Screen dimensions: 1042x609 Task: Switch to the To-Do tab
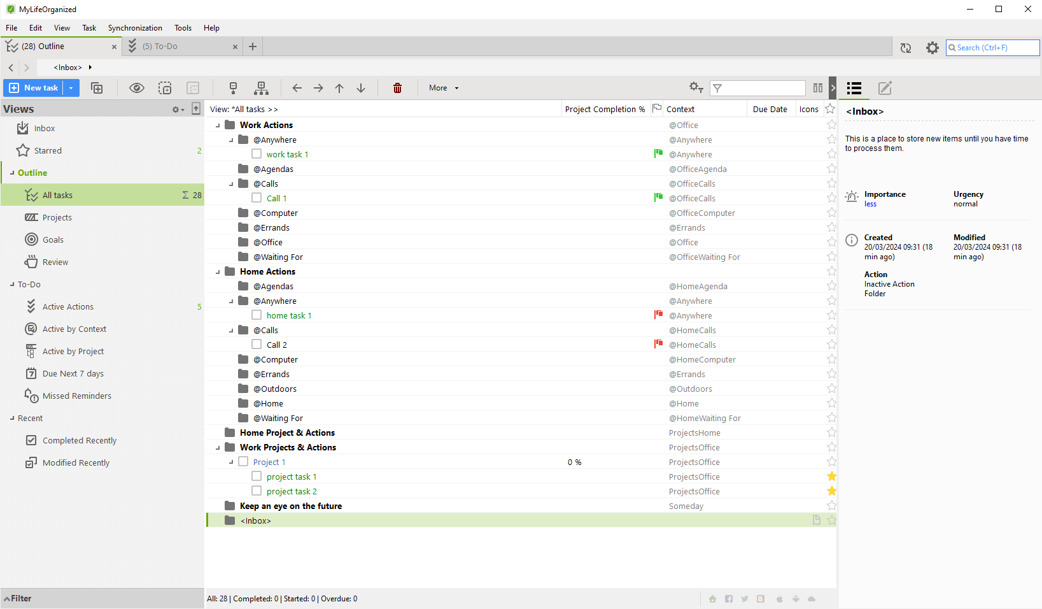[158, 46]
